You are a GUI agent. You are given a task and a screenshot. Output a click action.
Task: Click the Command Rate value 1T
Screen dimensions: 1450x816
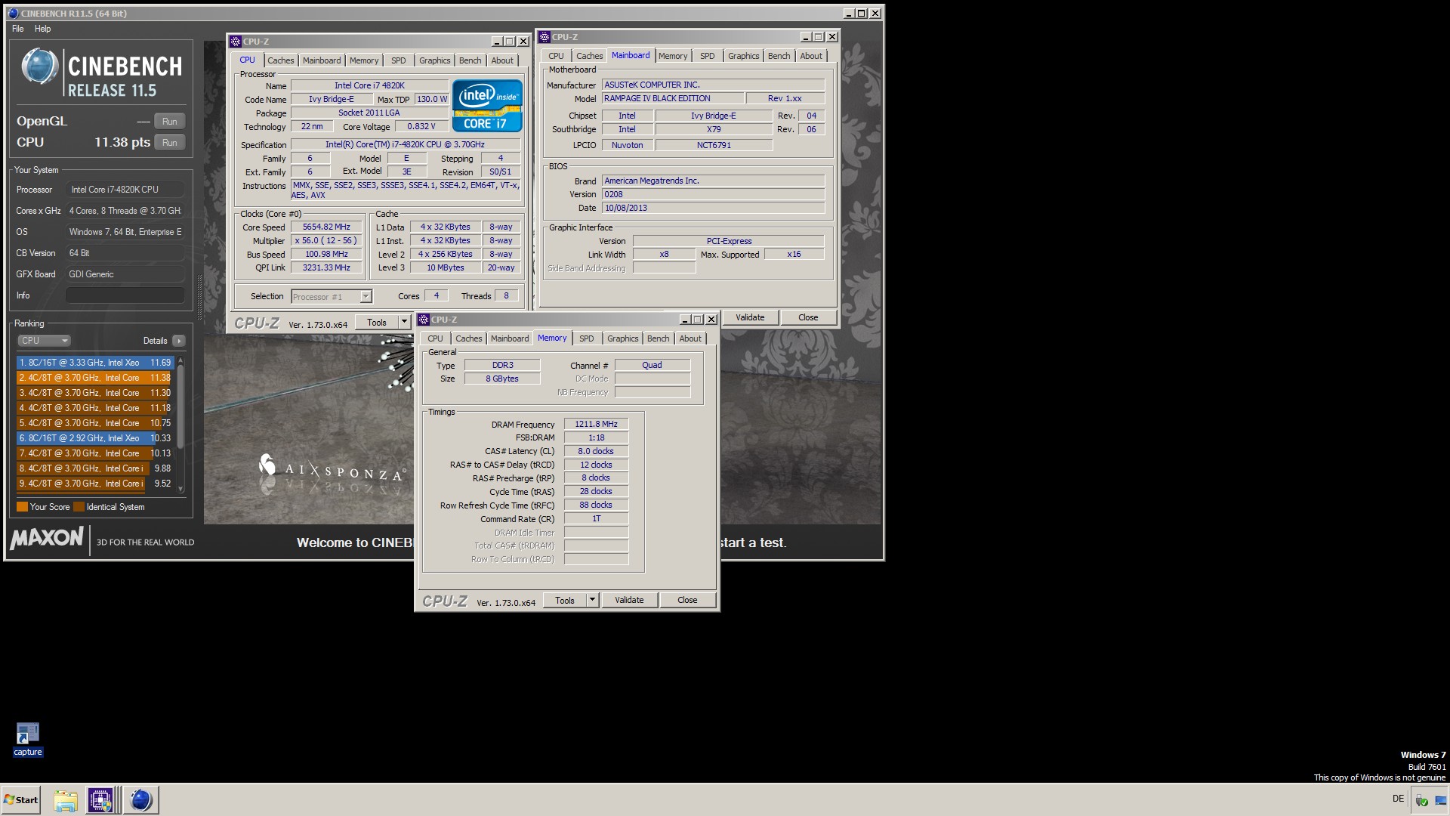596,518
